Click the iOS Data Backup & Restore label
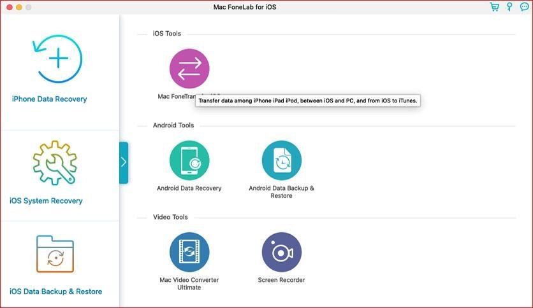This screenshot has height=308, width=533. [x=55, y=291]
